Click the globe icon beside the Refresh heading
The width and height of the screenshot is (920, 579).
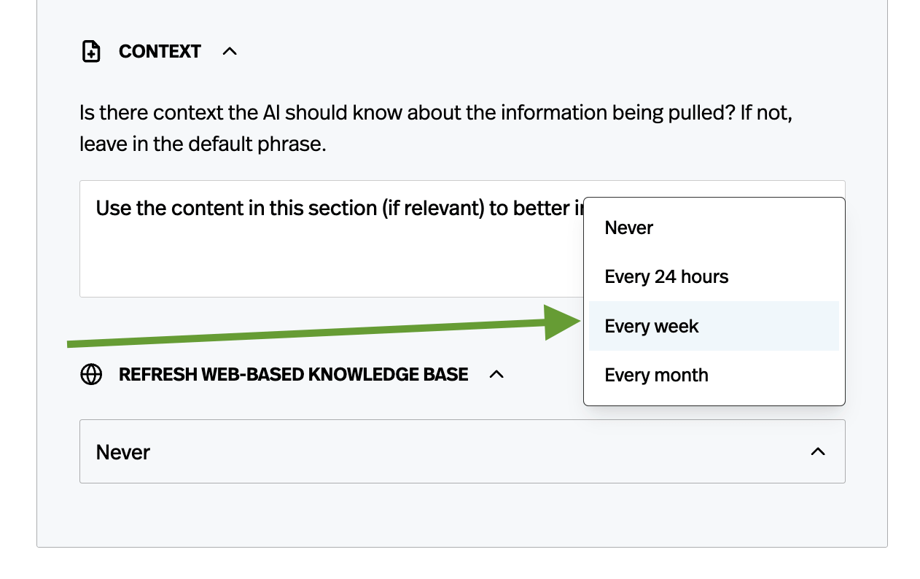point(91,375)
